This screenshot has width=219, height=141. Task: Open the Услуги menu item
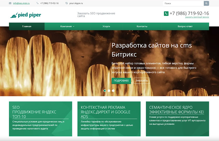106,27
